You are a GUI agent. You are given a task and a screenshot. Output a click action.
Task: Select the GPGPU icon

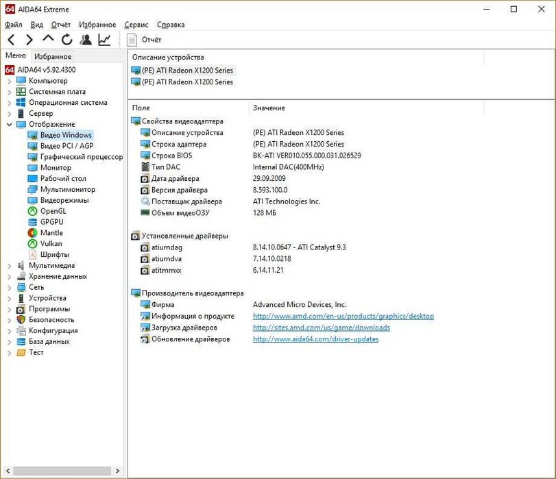pyautogui.click(x=32, y=222)
